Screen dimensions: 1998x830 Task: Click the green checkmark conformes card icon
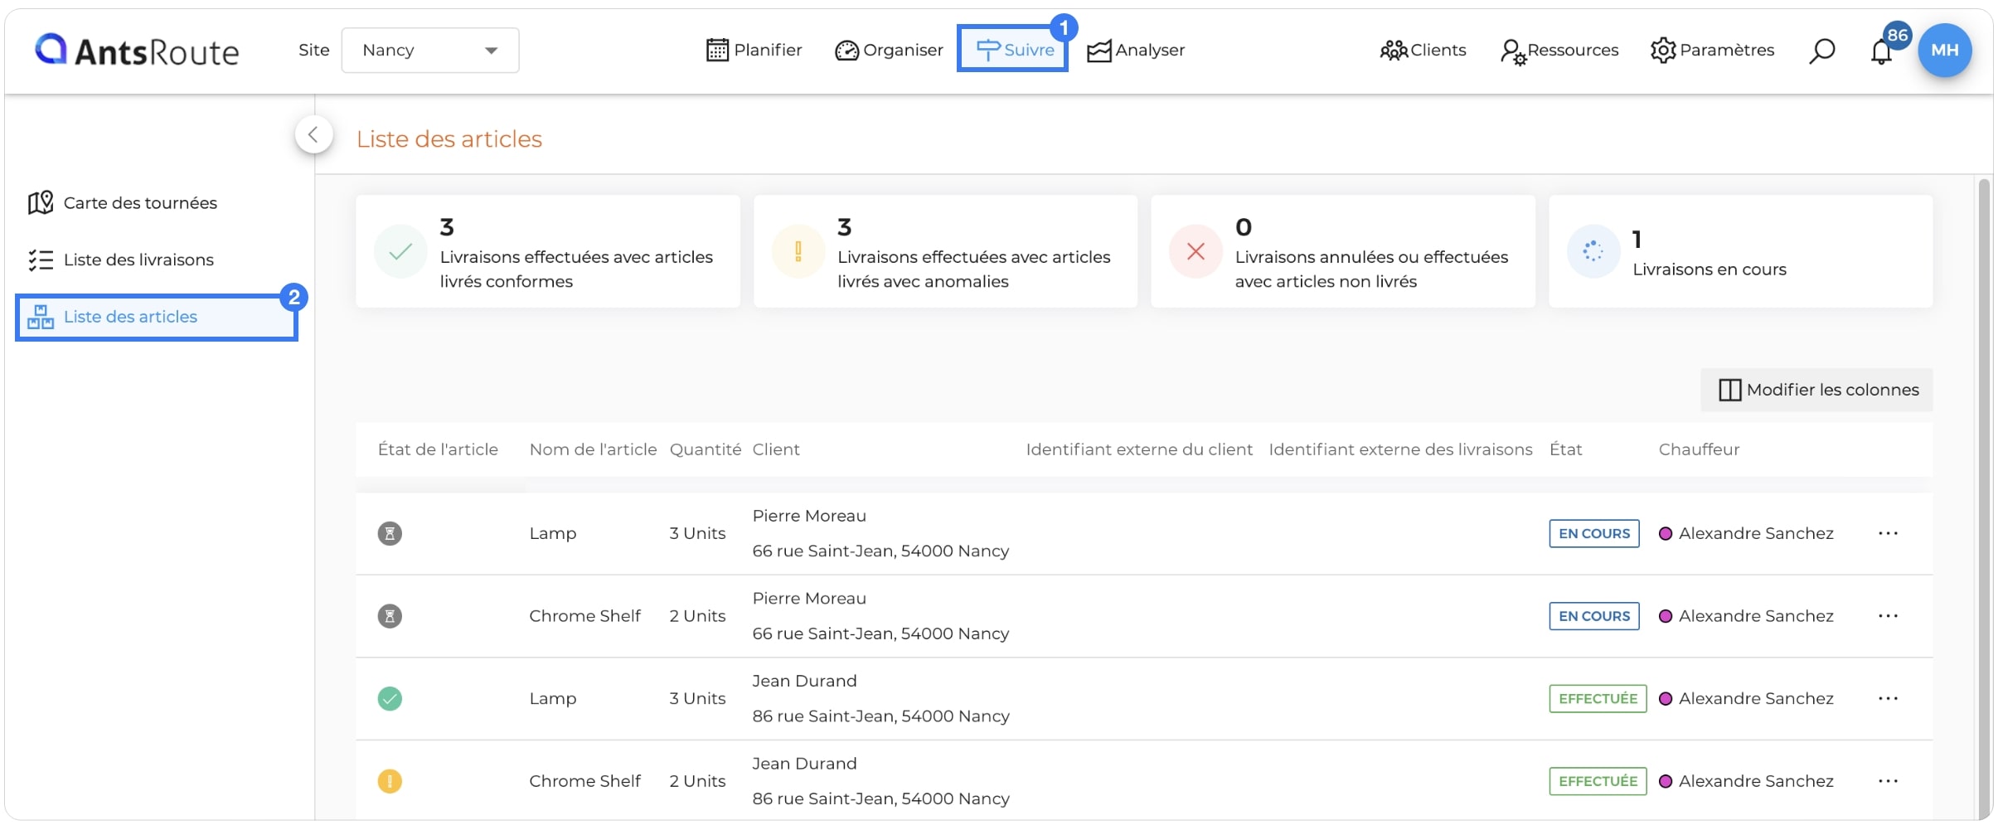(400, 251)
